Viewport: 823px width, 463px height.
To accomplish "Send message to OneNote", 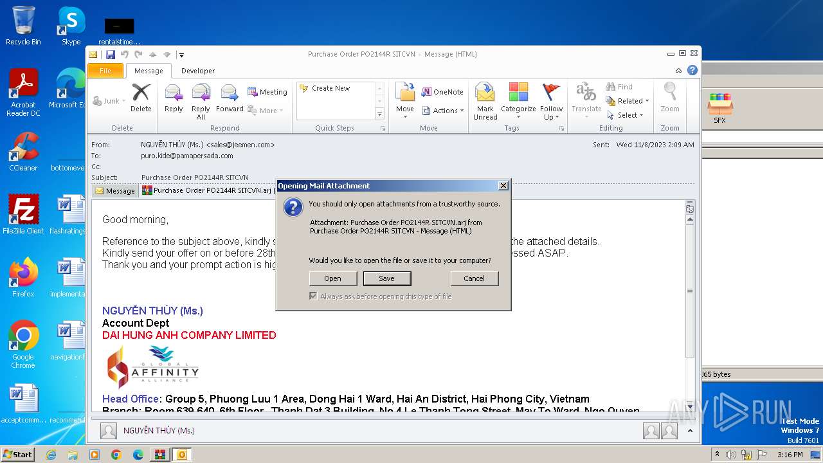I will click(442, 92).
